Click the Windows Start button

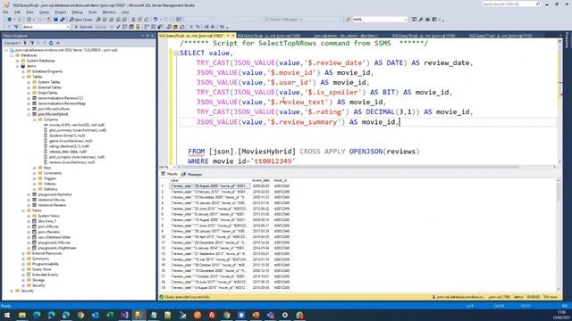coord(7,315)
